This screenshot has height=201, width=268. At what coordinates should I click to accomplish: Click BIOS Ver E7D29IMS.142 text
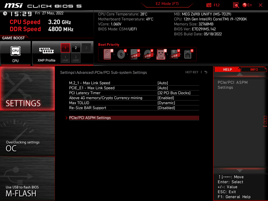click(195, 29)
